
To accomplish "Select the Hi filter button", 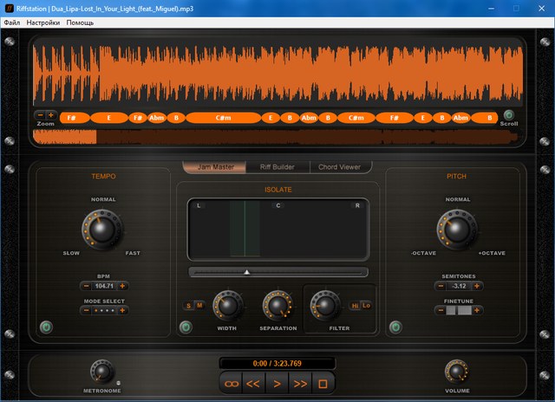I will (x=354, y=305).
